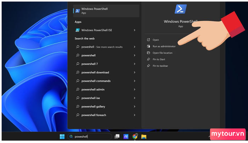Focus the taskbar search box containing 'poweshell'
Viewport: 248px width, 143px height.
[x=90, y=137]
